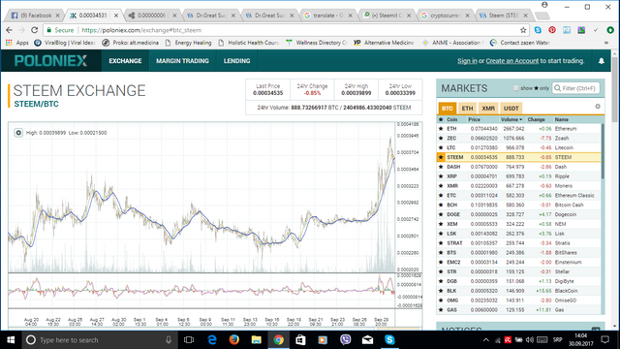620x349 pixels.
Task: Open the Alternative Medicine bookmark
Action: pos(384,43)
